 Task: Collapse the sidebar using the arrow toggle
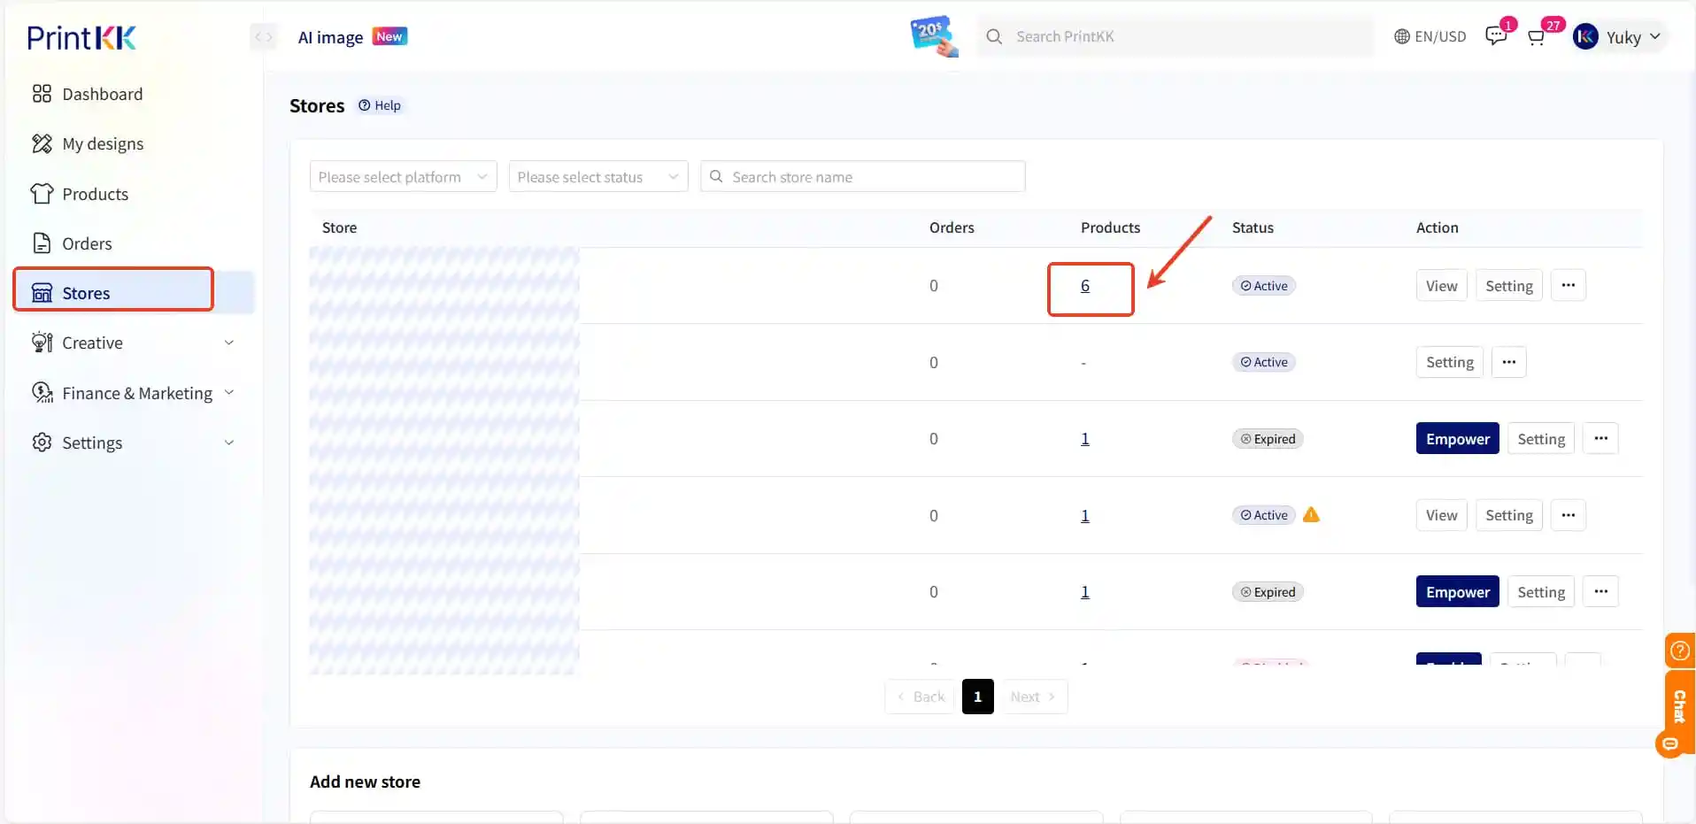click(x=262, y=36)
